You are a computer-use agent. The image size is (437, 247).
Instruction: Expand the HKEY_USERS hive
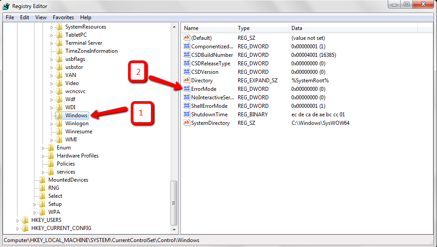17,221
